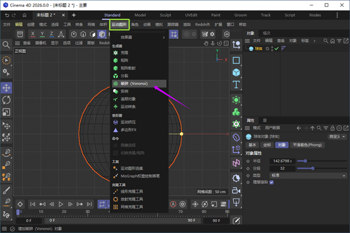Switch to the 层 (Layers) tab
The image size is (350, 233).
tap(265, 120)
